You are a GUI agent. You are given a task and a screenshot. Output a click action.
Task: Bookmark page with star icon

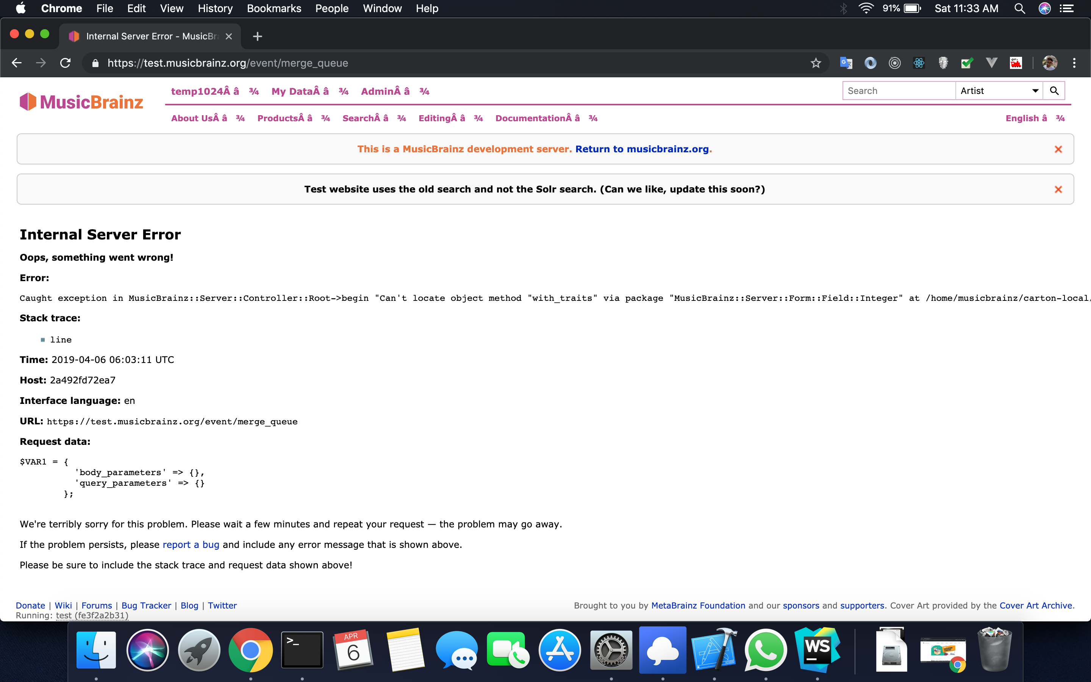pyautogui.click(x=816, y=63)
